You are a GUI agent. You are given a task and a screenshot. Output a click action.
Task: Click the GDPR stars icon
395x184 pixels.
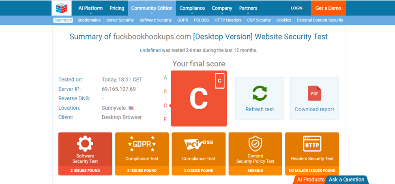click(142, 144)
